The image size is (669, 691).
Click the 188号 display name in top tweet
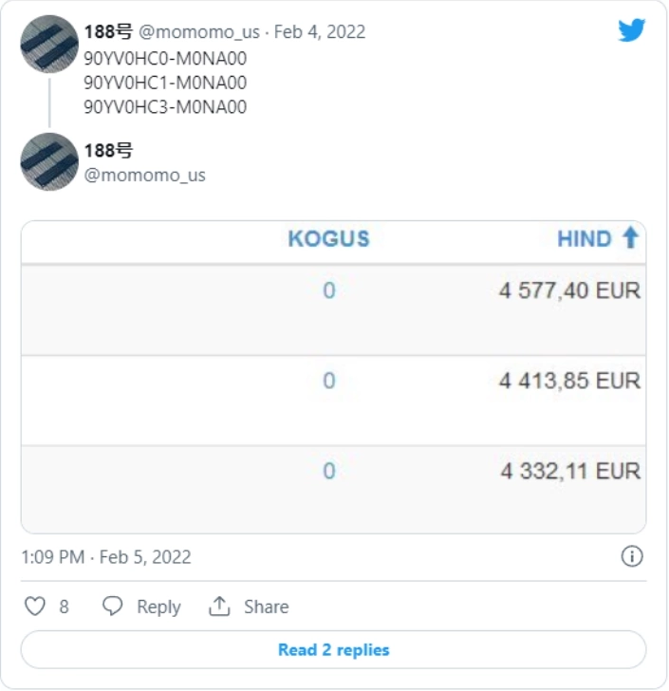pyautogui.click(x=108, y=31)
